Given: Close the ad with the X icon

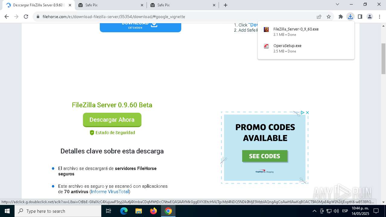Looking at the screenshot, I should click(307, 112).
